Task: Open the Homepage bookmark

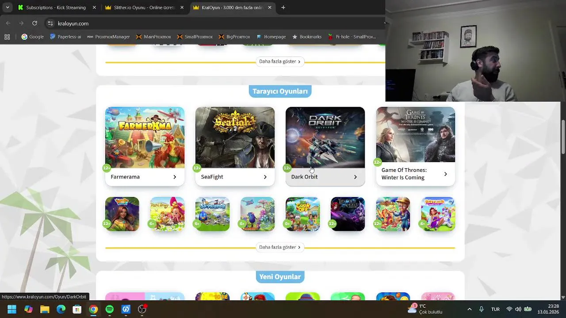Action: (x=271, y=37)
